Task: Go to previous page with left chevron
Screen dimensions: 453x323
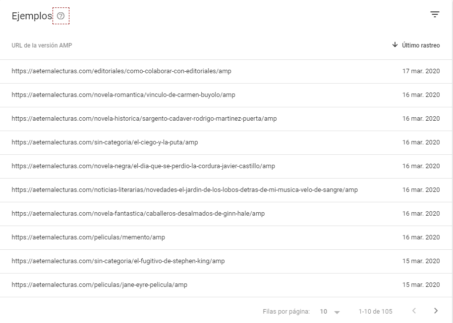Action: click(414, 311)
